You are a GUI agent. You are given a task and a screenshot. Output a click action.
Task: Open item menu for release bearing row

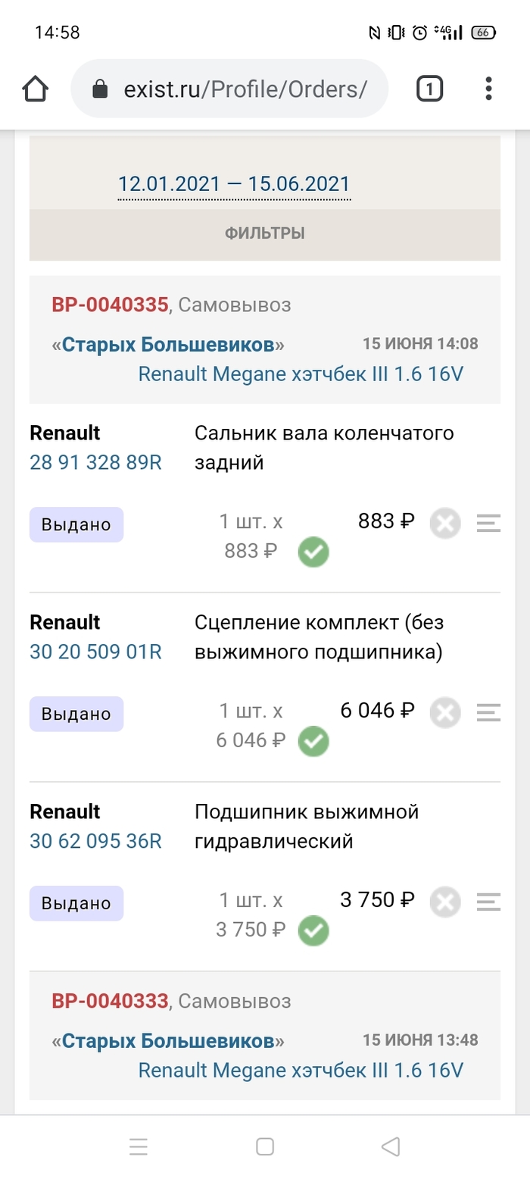tap(488, 902)
